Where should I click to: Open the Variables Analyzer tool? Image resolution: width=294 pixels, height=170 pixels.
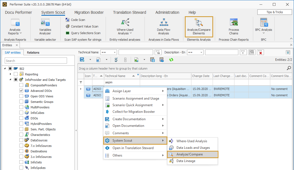[45, 27]
